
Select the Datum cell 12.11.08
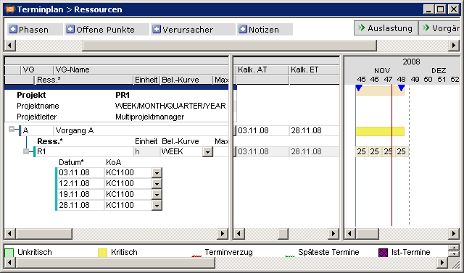pyautogui.click(x=80, y=183)
